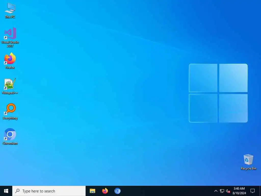The image size is (261, 196).
Task: Open the clock showing 3:40 AM
Action: pyautogui.click(x=239, y=191)
